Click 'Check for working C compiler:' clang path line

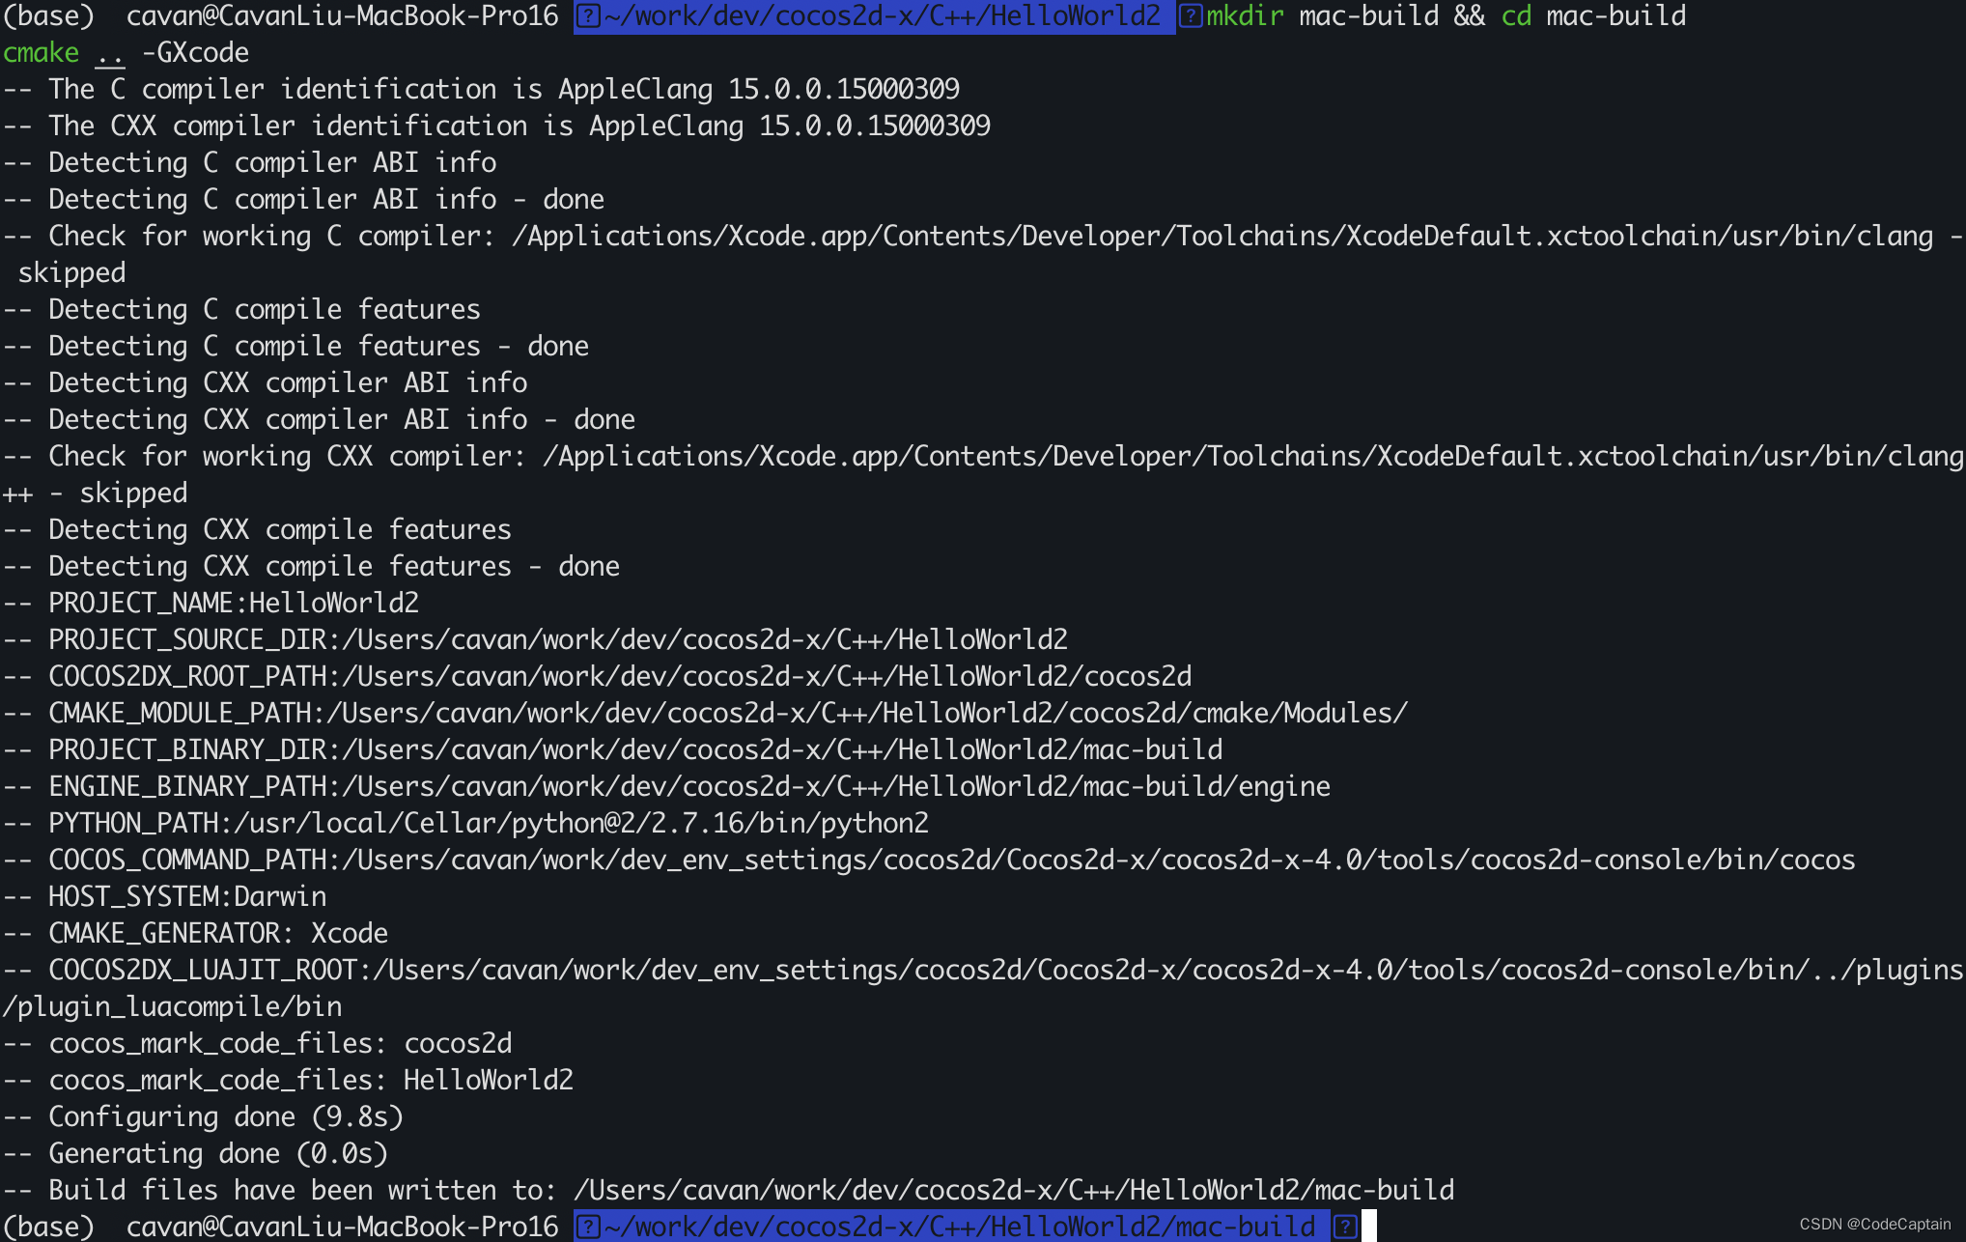point(983,237)
